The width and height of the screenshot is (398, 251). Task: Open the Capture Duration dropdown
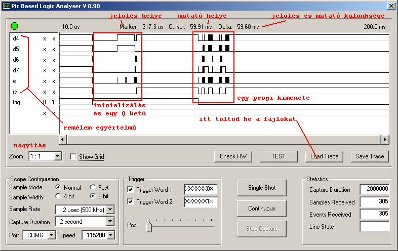(110, 221)
